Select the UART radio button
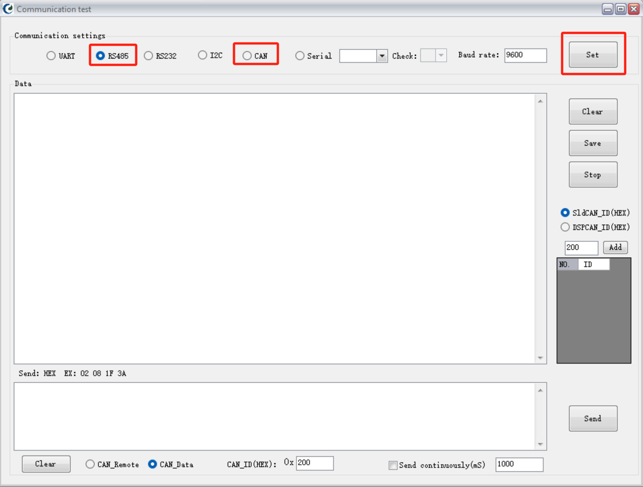Image resolution: width=643 pixels, height=487 pixels. coord(51,56)
